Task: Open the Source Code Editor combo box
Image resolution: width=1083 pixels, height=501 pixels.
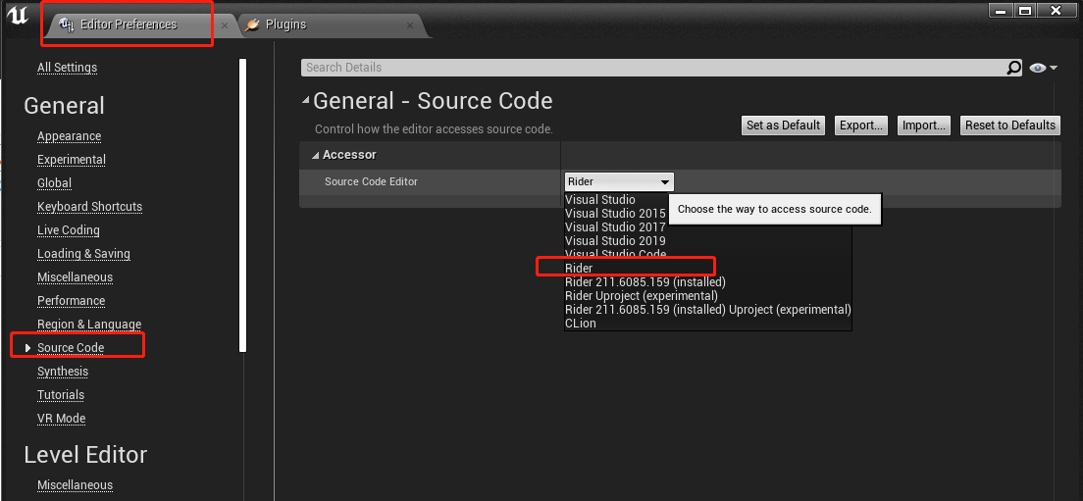Action: tap(619, 182)
